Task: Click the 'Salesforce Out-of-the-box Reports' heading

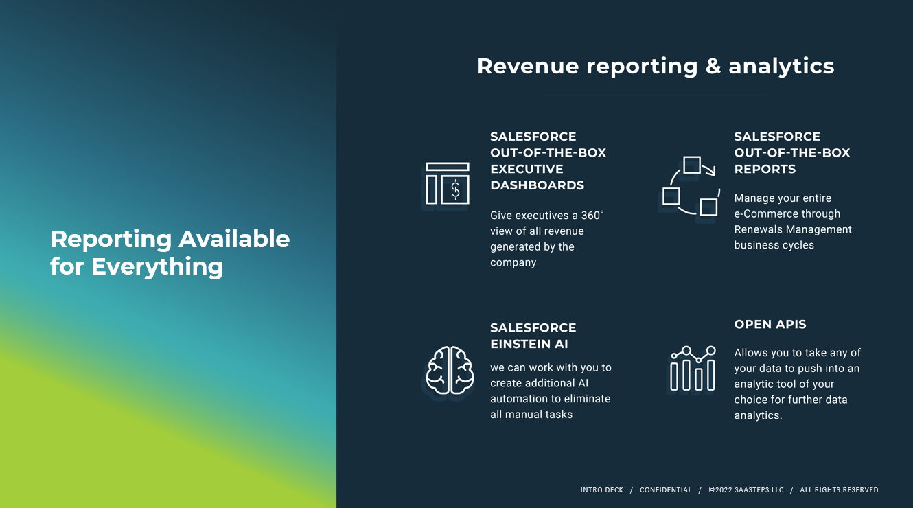Action: 792,152
